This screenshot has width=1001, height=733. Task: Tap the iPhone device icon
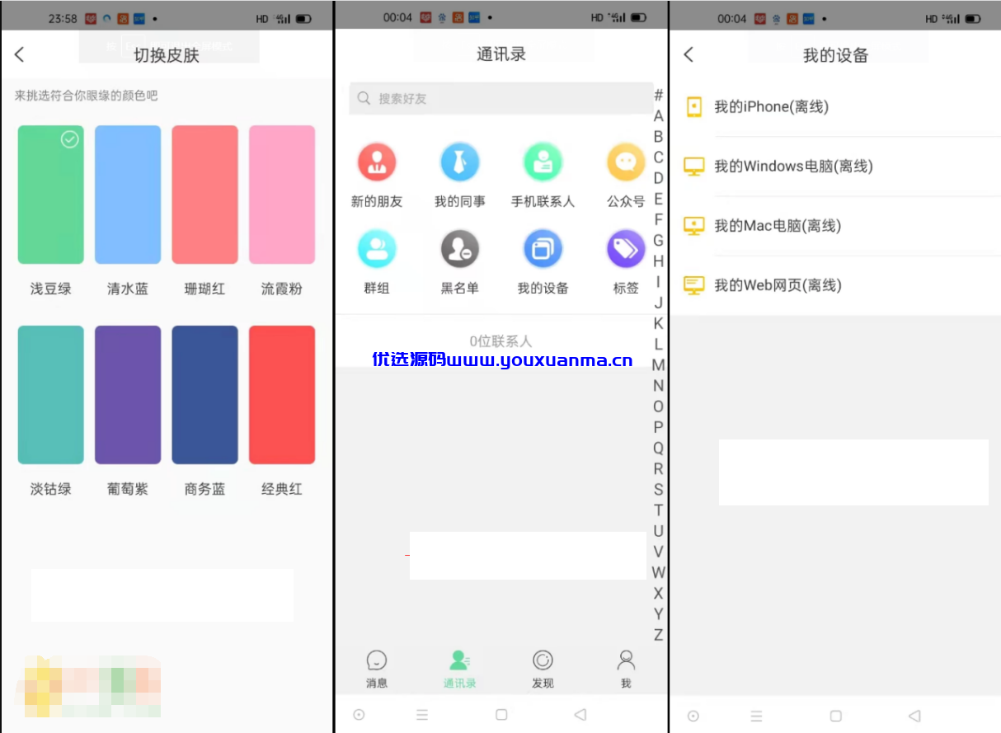[x=694, y=106]
